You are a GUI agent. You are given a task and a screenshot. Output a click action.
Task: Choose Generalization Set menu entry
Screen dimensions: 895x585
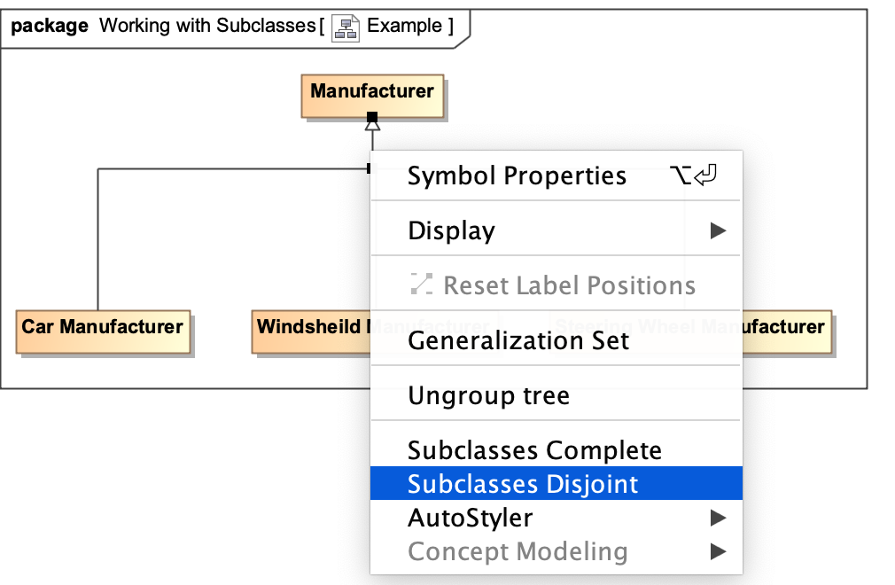[518, 340]
